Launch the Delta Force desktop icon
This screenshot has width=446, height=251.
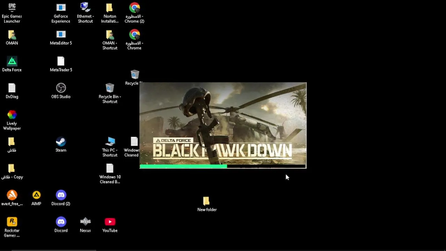[12, 64]
